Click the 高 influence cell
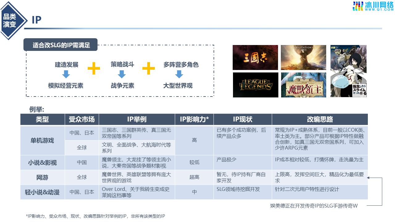The height and width of the screenshot is (222, 395). point(194,140)
